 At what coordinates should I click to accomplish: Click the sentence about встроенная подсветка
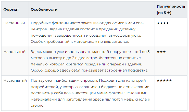(89, 70)
